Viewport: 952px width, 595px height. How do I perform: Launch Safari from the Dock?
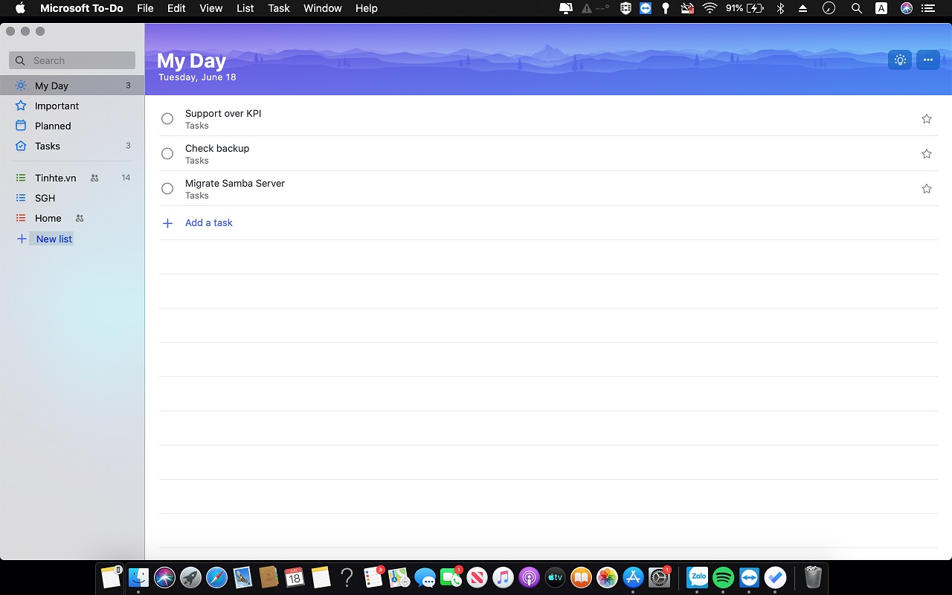(x=216, y=577)
